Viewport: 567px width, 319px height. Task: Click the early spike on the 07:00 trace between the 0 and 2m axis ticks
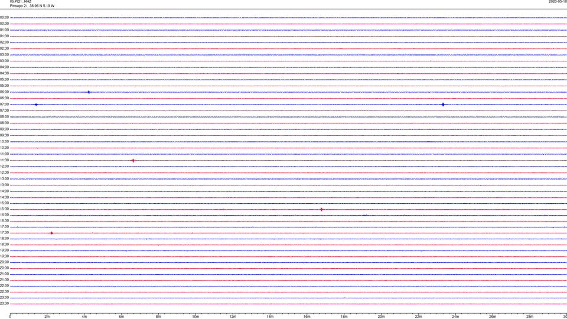36,105
